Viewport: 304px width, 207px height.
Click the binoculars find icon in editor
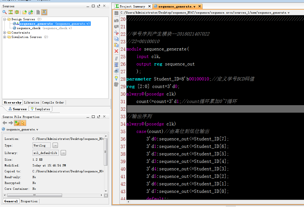(116, 71)
